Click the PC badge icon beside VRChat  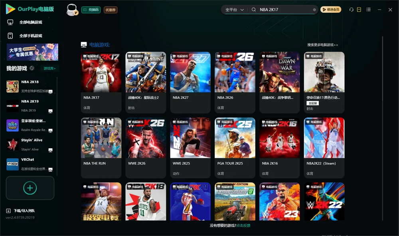(51, 170)
